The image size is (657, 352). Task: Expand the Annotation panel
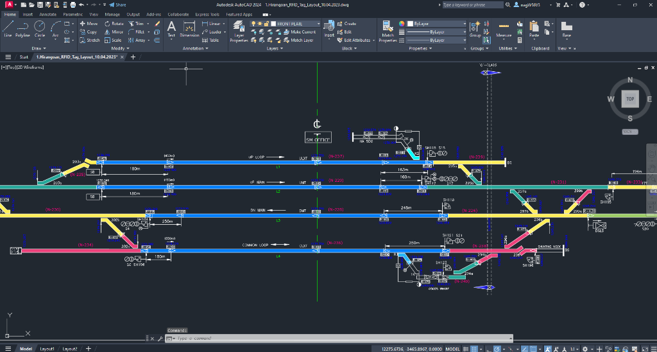tap(195, 48)
